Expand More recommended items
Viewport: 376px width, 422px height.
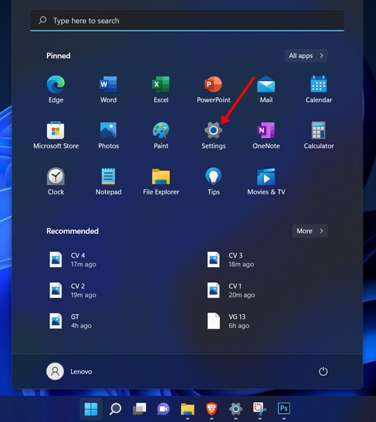310,231
